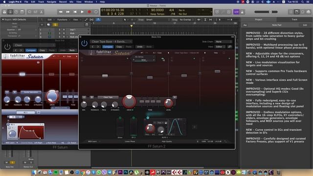This screenshot has height=176, width=313.
Task: Open the Tracks area Edit dropdown
Action: point(50,20)
